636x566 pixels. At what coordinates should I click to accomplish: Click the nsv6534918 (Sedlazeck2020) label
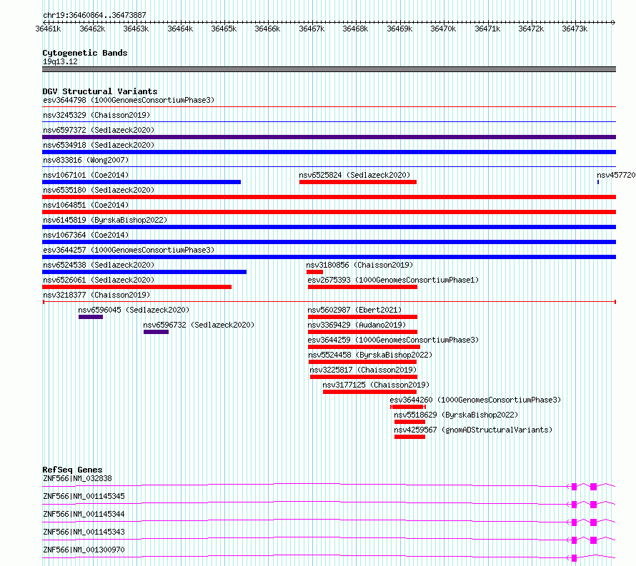(x=99, y=145)
